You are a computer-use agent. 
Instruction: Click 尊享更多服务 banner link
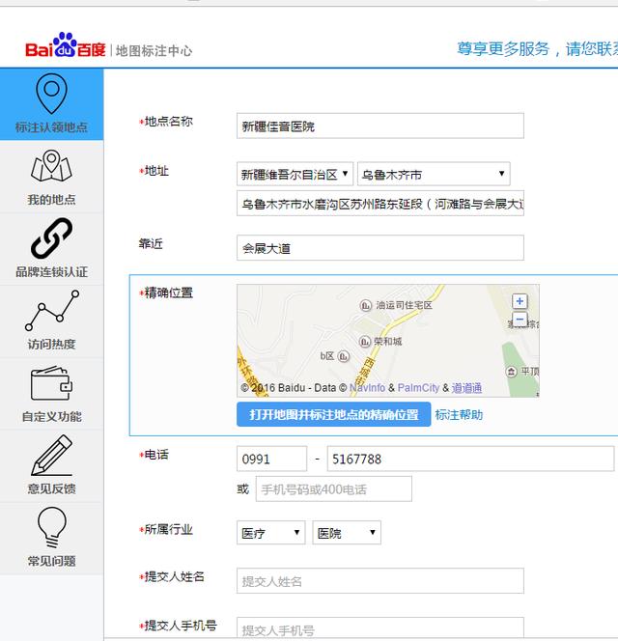tap(537, 49)
